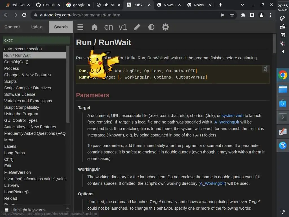This screenshot has width=289, height=217.
Task: Enable the Highlight keywords checkbox
Action: coord(7,210)
